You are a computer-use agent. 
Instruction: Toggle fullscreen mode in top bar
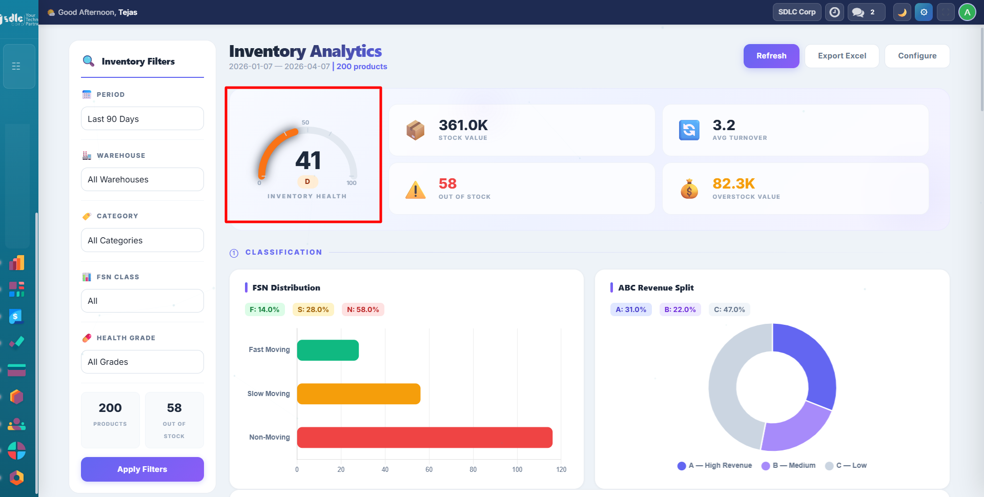coord(946,12)
